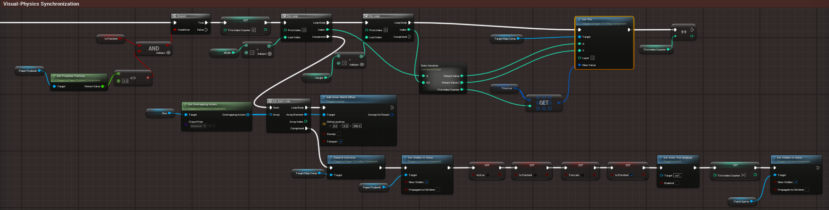This screenshot has height=210, width=829.
Task: Click the Data Iteration Tile Index Counter output pin
Action: coord(462,90)
